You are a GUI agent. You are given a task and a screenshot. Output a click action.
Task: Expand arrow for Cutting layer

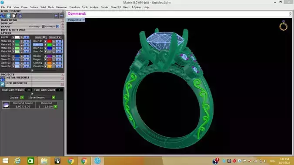pos(46,63)
